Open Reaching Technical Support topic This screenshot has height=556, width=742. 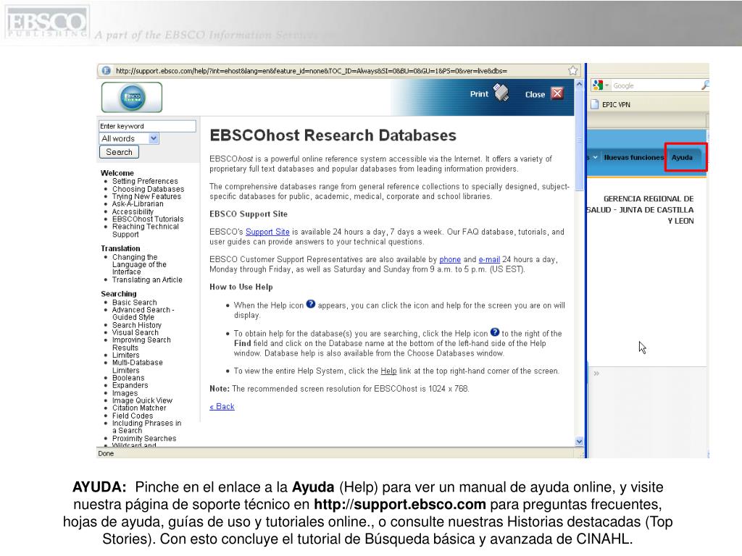click(x=145, y=230)
